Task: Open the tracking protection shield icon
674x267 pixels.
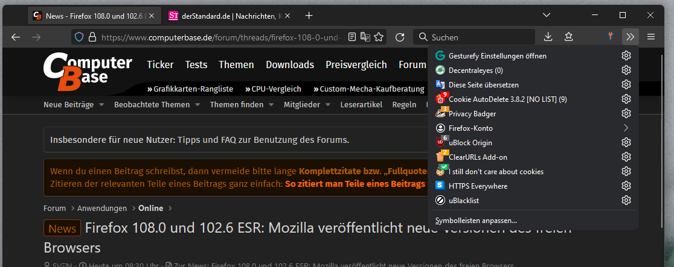Action: (79, 37)
